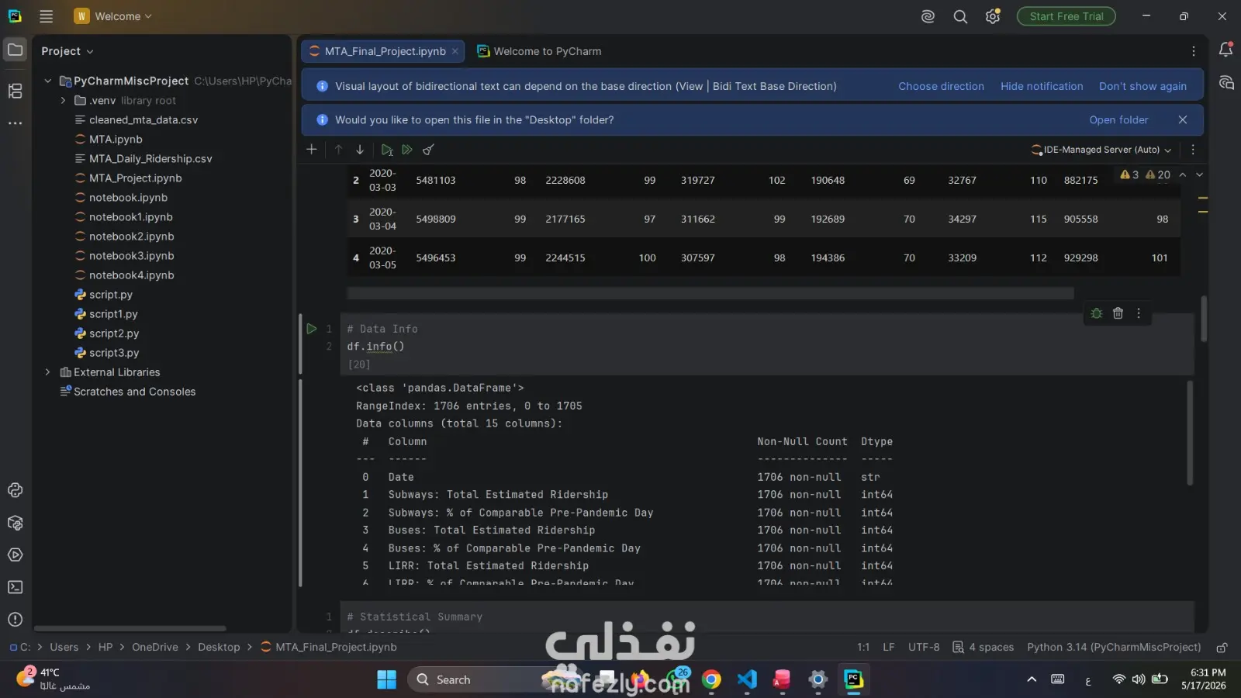1241x698 pixels.
Task: Move notebook cell up with arrow icon
Action: [338, 150]
